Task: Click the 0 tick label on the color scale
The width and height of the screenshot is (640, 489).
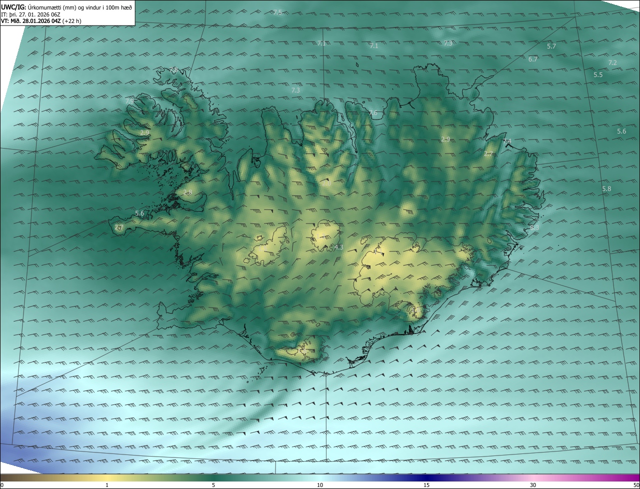Action: tap(2, 485)
